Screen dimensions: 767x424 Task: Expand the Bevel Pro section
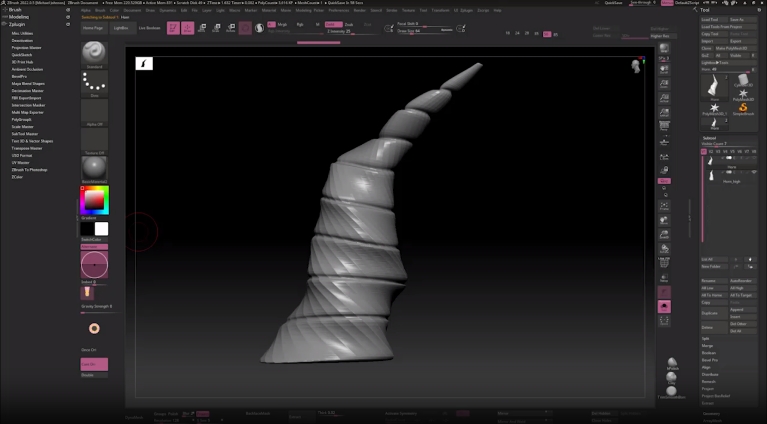[x=710, y=360]
